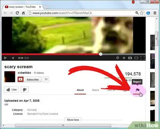Click the zoom magnifier icon in address bar

pyautogui.click(x=137, y=13)
